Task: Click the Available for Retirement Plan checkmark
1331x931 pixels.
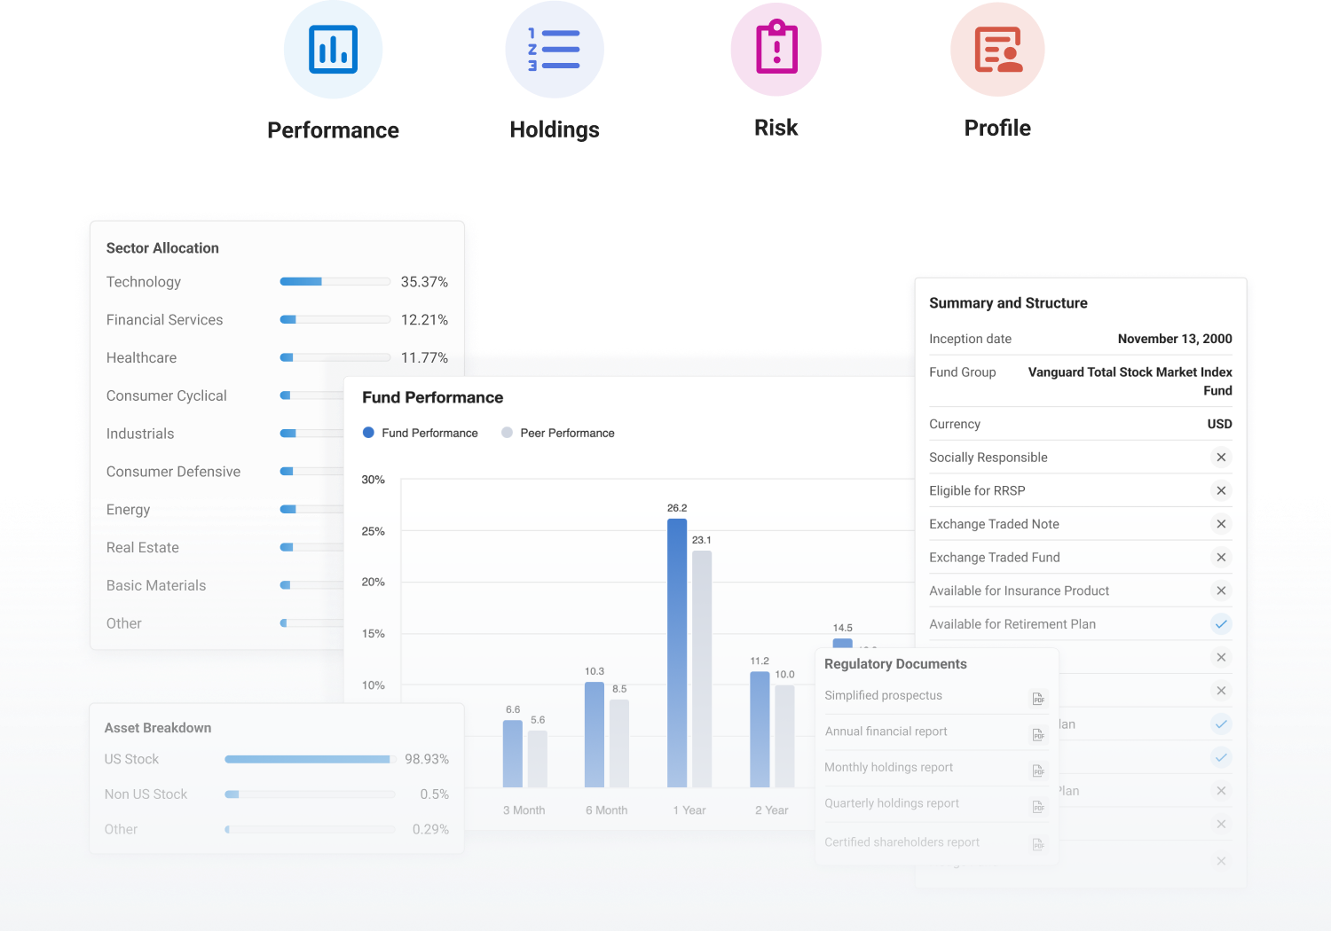Action: point(1221,624)
